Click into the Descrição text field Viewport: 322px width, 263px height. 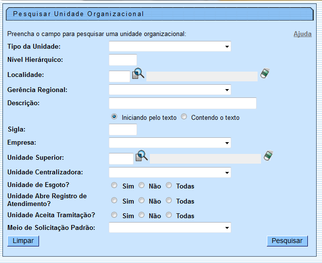click(x=182, y=103)
